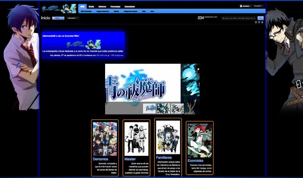The height and width of the screenshot is (178, 303).
Task: Select the Wiki navigation tab
Action: pyautogui.click(x=82, y=6)
